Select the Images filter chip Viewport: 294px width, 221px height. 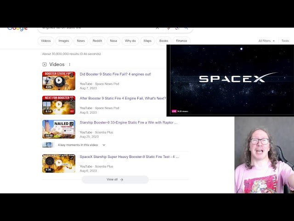point(64,41)
